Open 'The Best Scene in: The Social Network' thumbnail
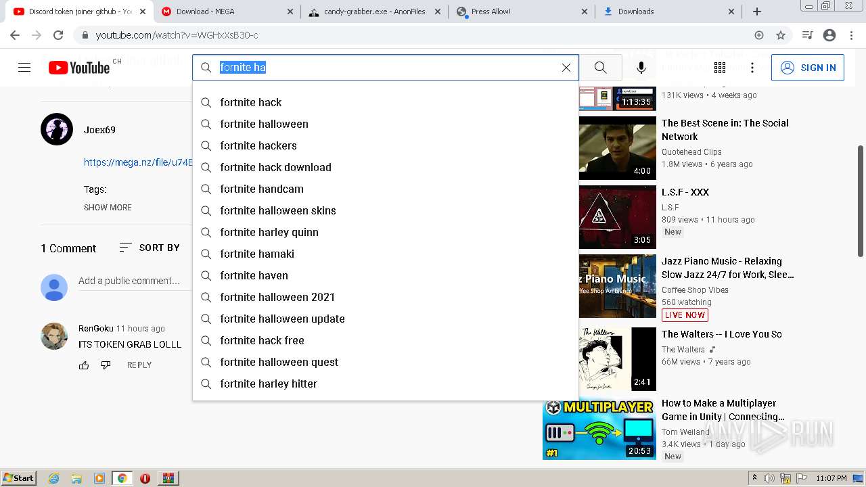Screen dimensions: 866x487 617,148
